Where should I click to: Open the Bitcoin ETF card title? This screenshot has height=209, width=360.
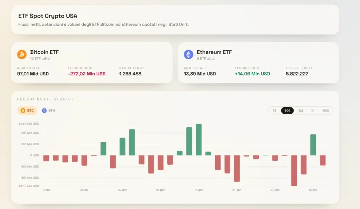pos(44,52)
